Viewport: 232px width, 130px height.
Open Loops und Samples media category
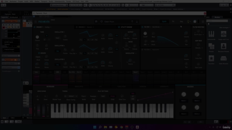(x=223, y=35)
